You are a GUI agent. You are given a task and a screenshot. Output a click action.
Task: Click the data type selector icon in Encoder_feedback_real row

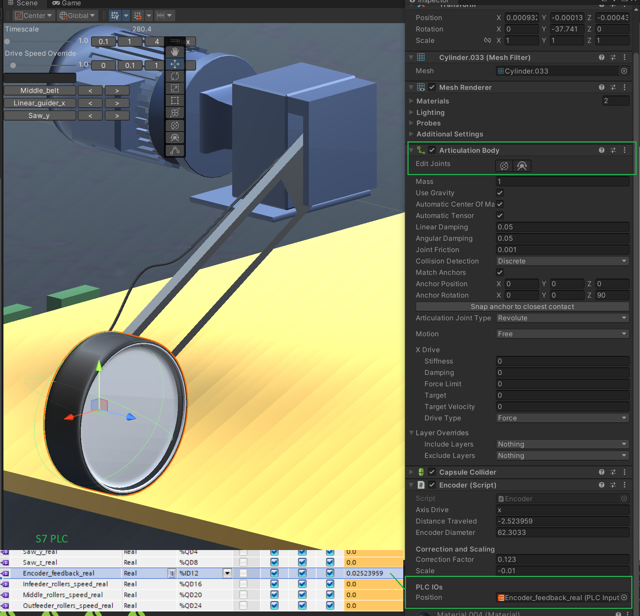(x=172, y=573)
